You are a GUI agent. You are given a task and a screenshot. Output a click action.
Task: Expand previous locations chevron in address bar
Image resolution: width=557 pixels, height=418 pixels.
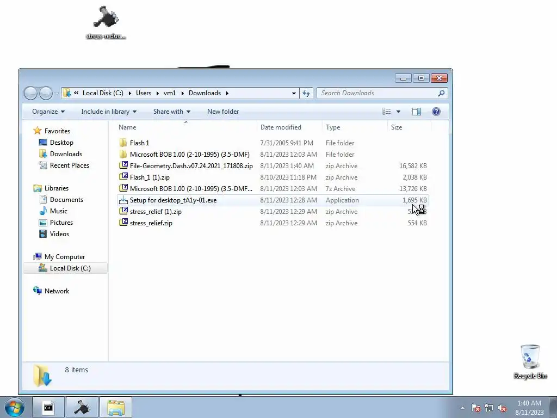point(76,93)
